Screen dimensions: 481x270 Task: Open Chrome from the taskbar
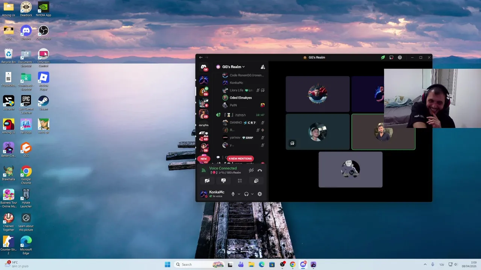pos(293,264)
